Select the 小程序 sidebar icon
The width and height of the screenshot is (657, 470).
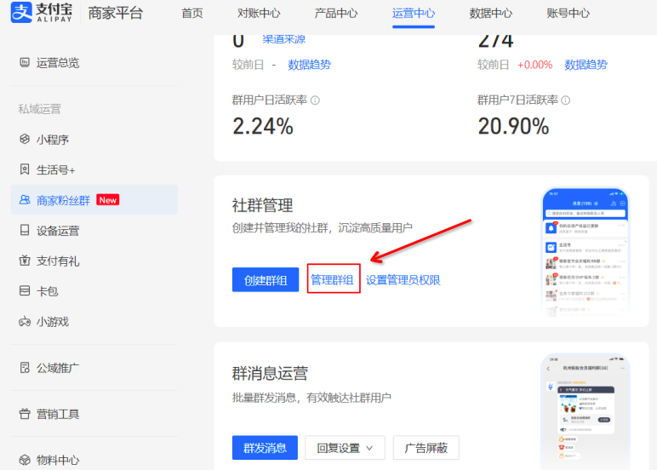click(25, 140)
